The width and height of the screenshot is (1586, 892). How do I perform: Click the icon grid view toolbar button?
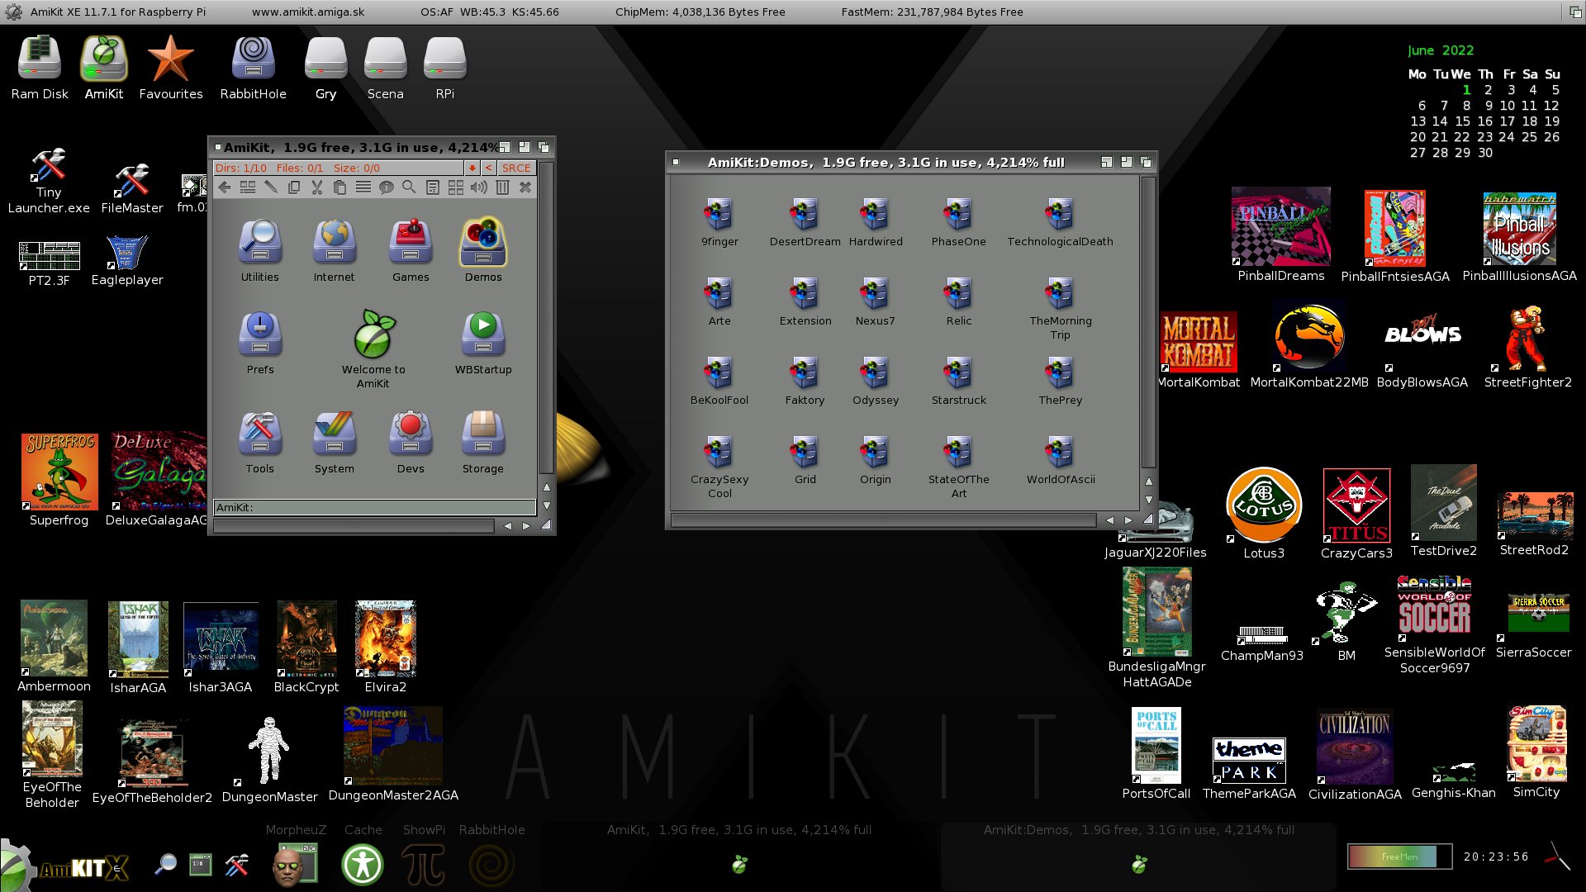pos(455,187)
